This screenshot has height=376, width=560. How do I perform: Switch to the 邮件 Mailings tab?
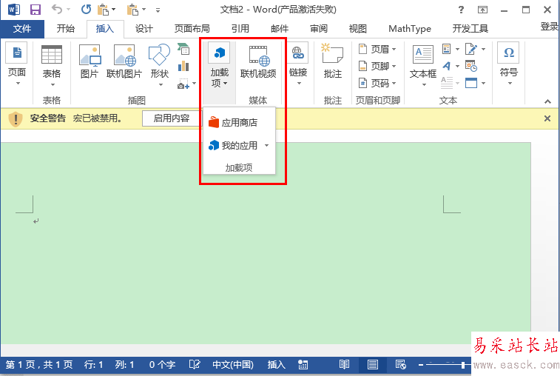pyautogui.click(x=280, y=29)
